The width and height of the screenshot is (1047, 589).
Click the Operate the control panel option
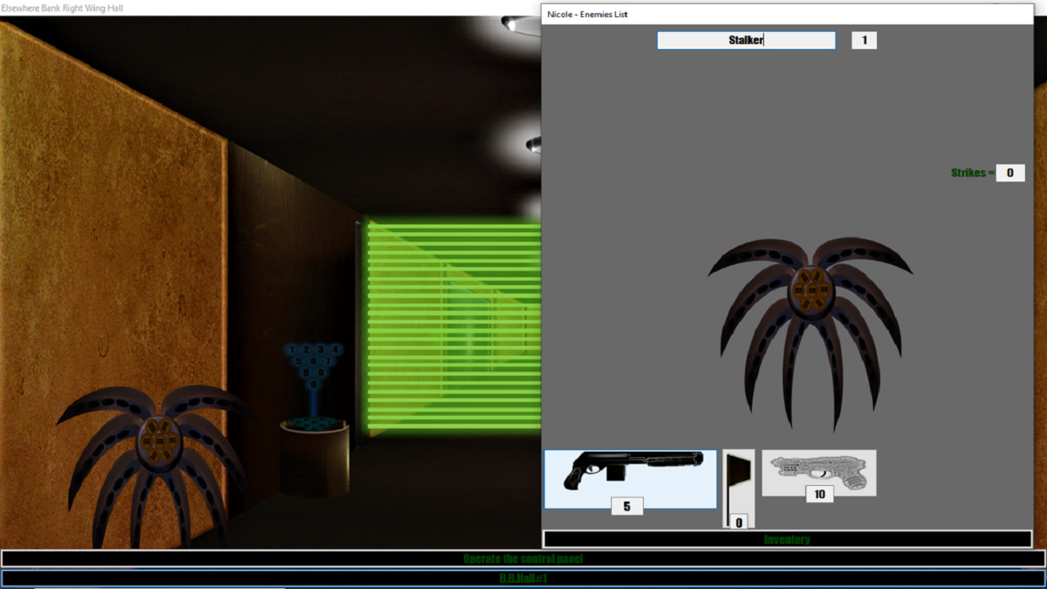pos(523,558)
